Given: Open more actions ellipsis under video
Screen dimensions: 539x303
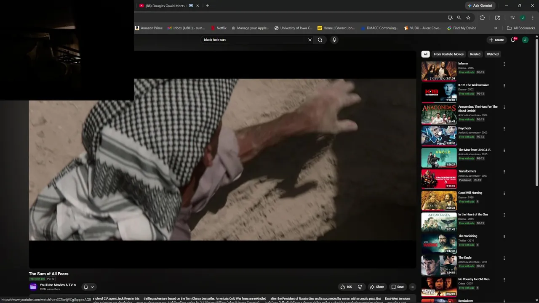Looking at the screenshot, I should pyautogui.click(x=412, y=287).
